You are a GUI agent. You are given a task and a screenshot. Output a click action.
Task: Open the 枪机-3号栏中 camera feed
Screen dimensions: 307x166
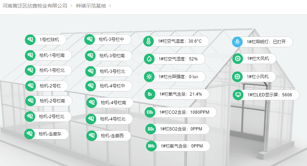click(111, 39)
